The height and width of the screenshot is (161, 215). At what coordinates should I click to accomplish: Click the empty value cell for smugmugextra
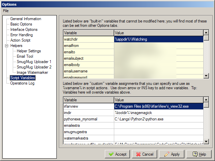pos(159,132)
